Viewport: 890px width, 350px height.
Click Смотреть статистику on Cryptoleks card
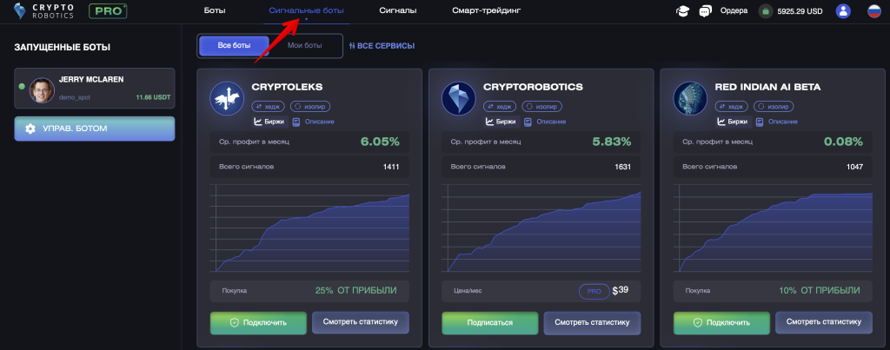[x=361, y=322]
